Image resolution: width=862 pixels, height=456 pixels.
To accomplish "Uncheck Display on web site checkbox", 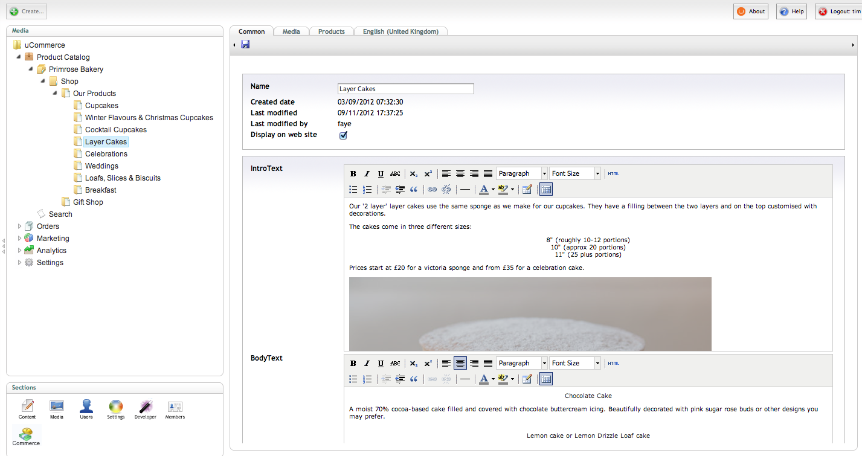I will [x=343, y=135].
